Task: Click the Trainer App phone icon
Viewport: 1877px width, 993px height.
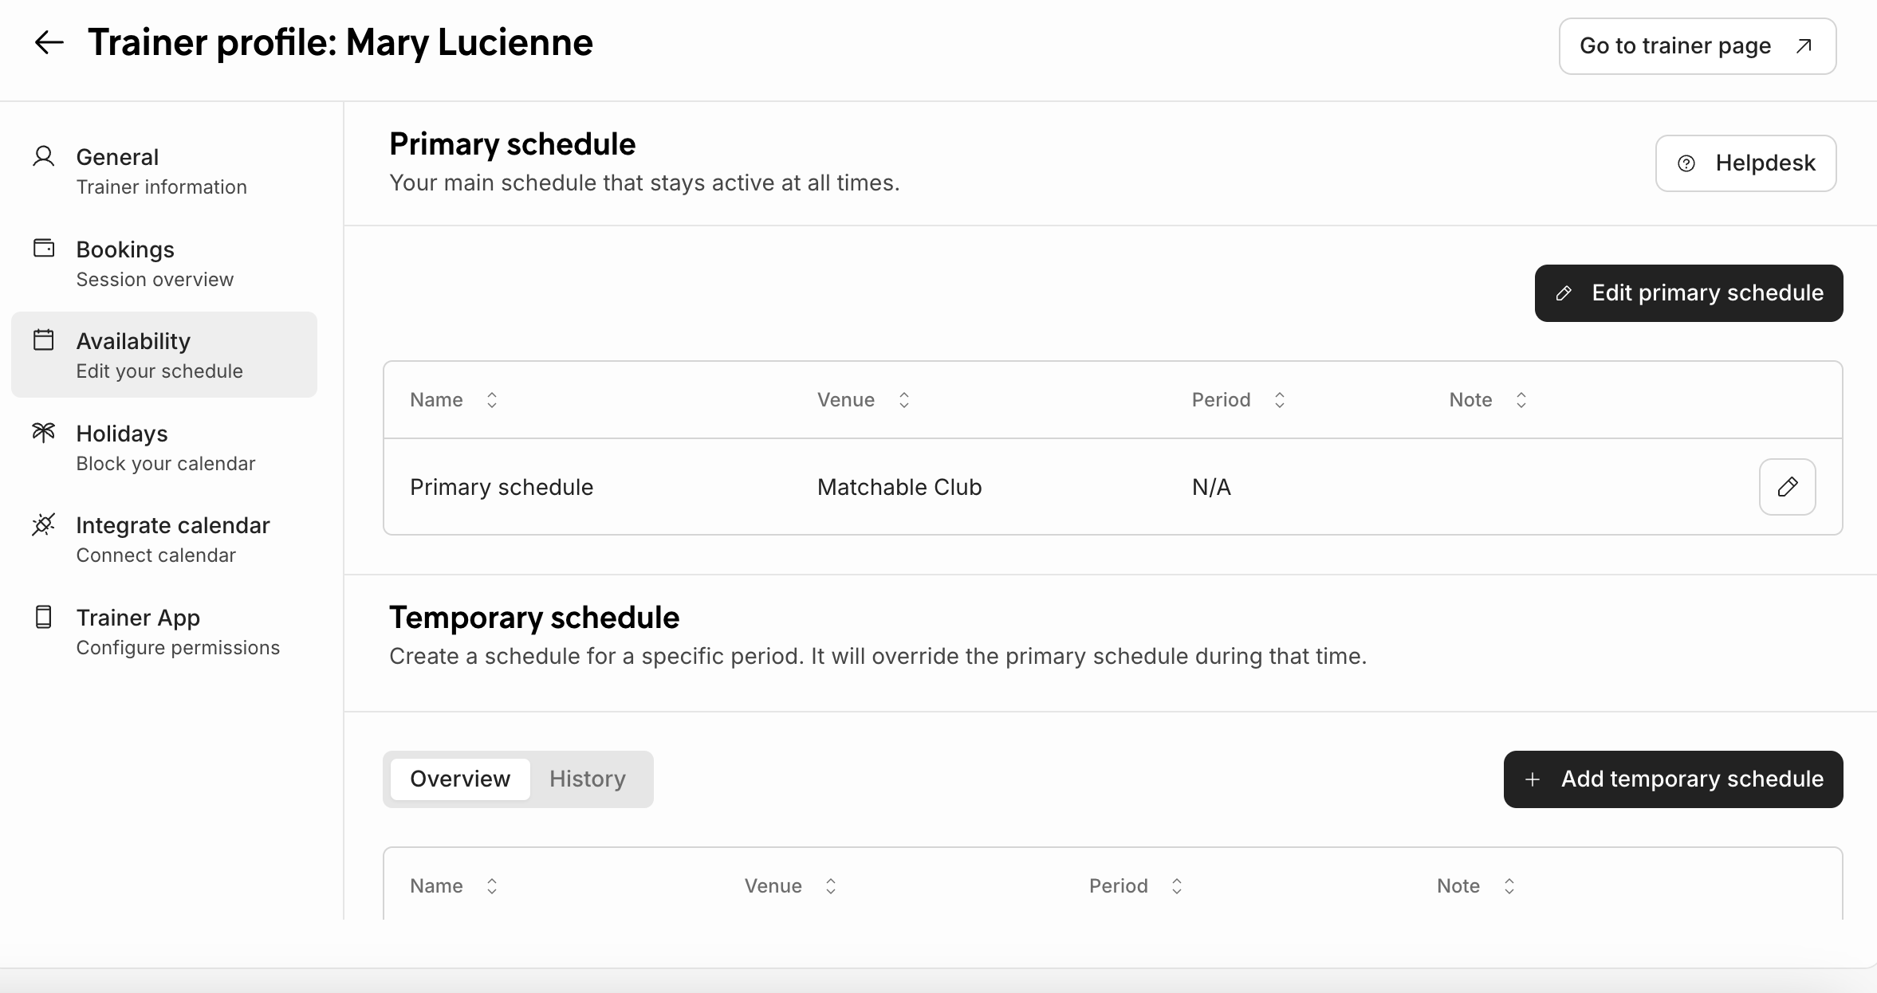Action: [44, 617]
